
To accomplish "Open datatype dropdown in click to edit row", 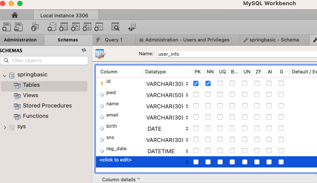I will (187, 162).
